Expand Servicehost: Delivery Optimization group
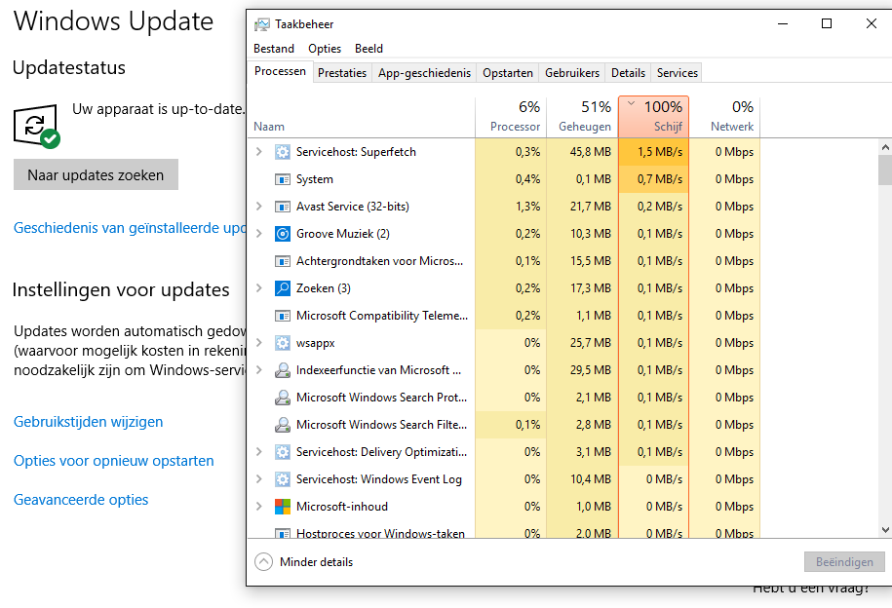Viewport: 892px width, 608px height. pyautogui.click(x=259, y=452)
